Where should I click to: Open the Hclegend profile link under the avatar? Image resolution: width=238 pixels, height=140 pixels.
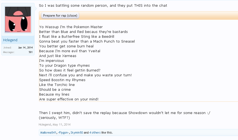pos(10,40)
